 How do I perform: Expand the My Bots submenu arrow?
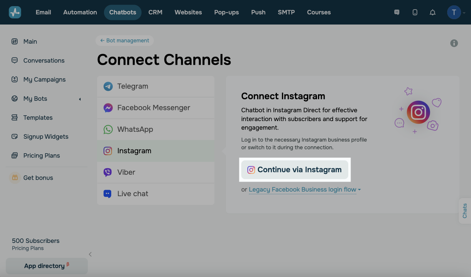80,99
